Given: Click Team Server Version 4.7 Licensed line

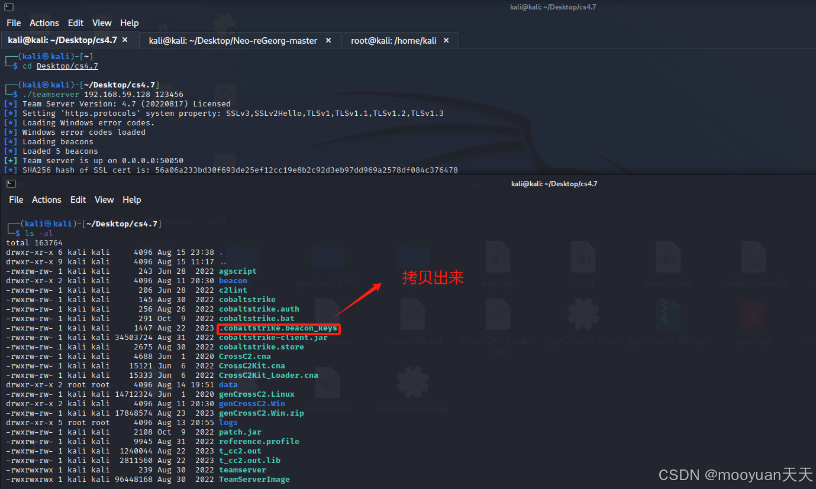Looking at the screenshot, I should pos(117,104).
